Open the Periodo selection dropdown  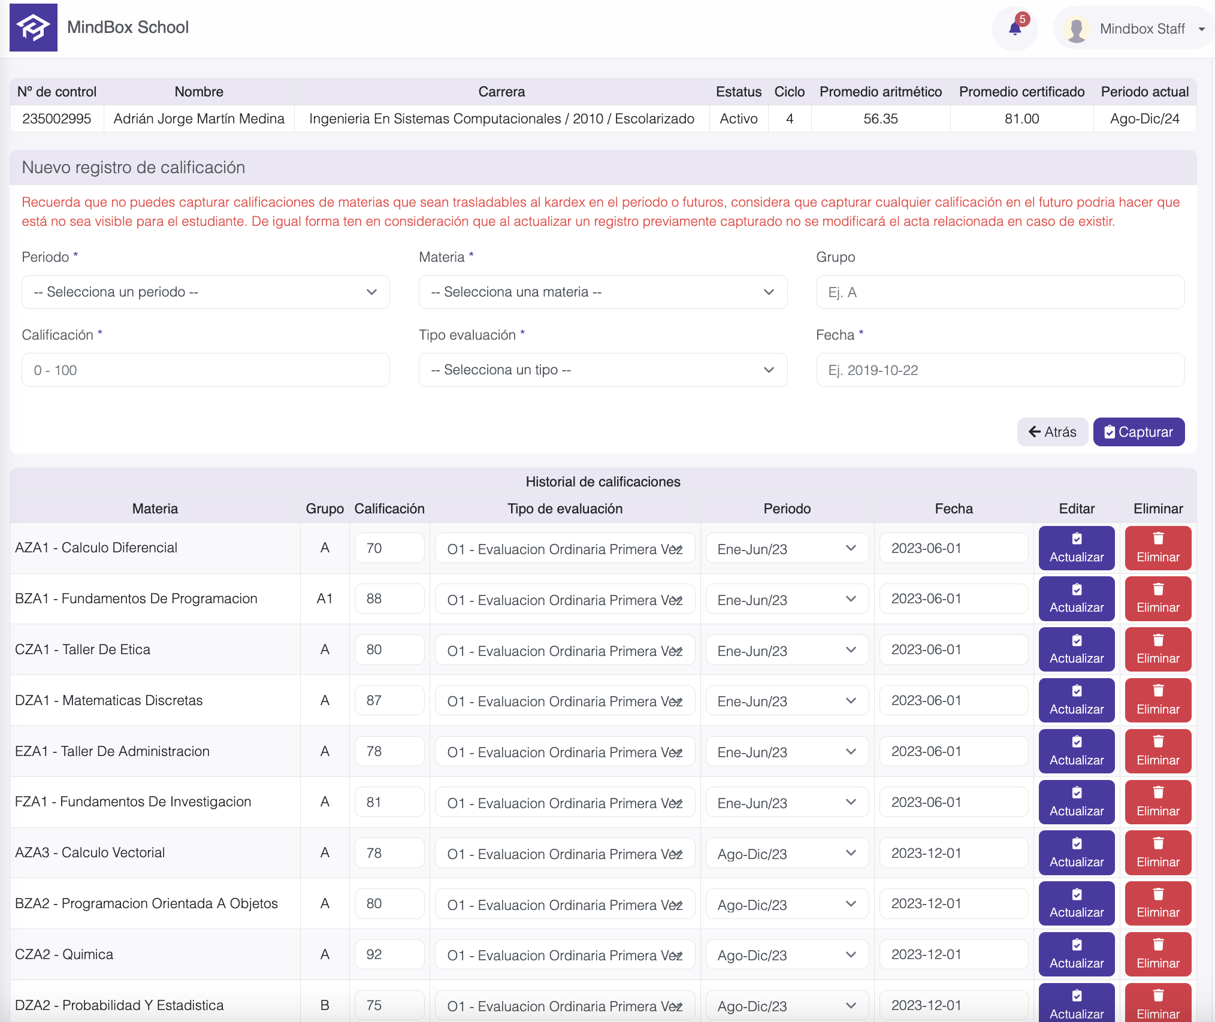click(x=205, y=292)
